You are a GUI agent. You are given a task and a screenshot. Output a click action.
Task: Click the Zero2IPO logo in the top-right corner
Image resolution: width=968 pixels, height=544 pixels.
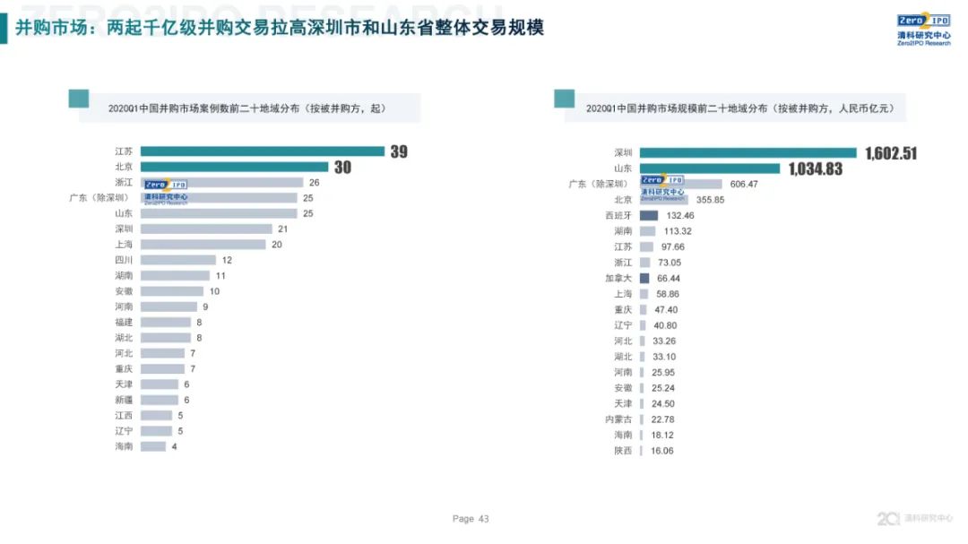click(x=923, y=30)
